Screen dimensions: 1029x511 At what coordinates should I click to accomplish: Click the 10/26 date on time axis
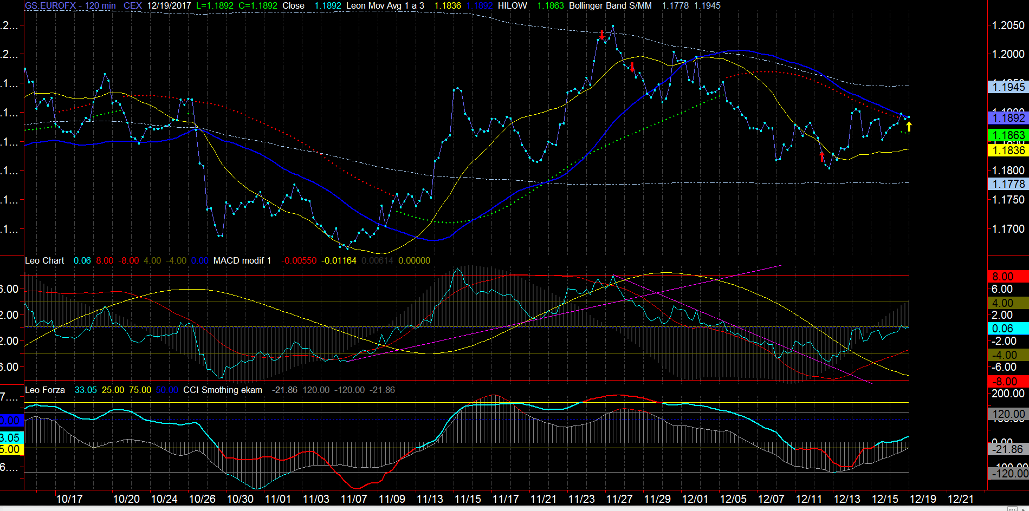click(x=202, y=499)
